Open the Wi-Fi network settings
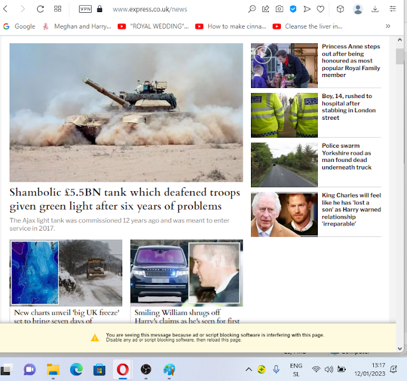Image resolution: width=407 pixels, height=381 pixels. coord(316,370)
